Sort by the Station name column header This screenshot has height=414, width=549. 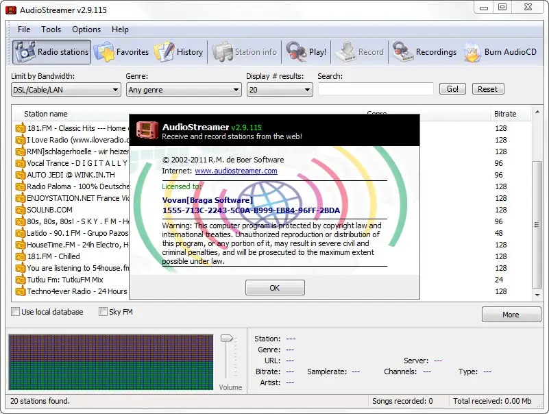coord(45,114)
